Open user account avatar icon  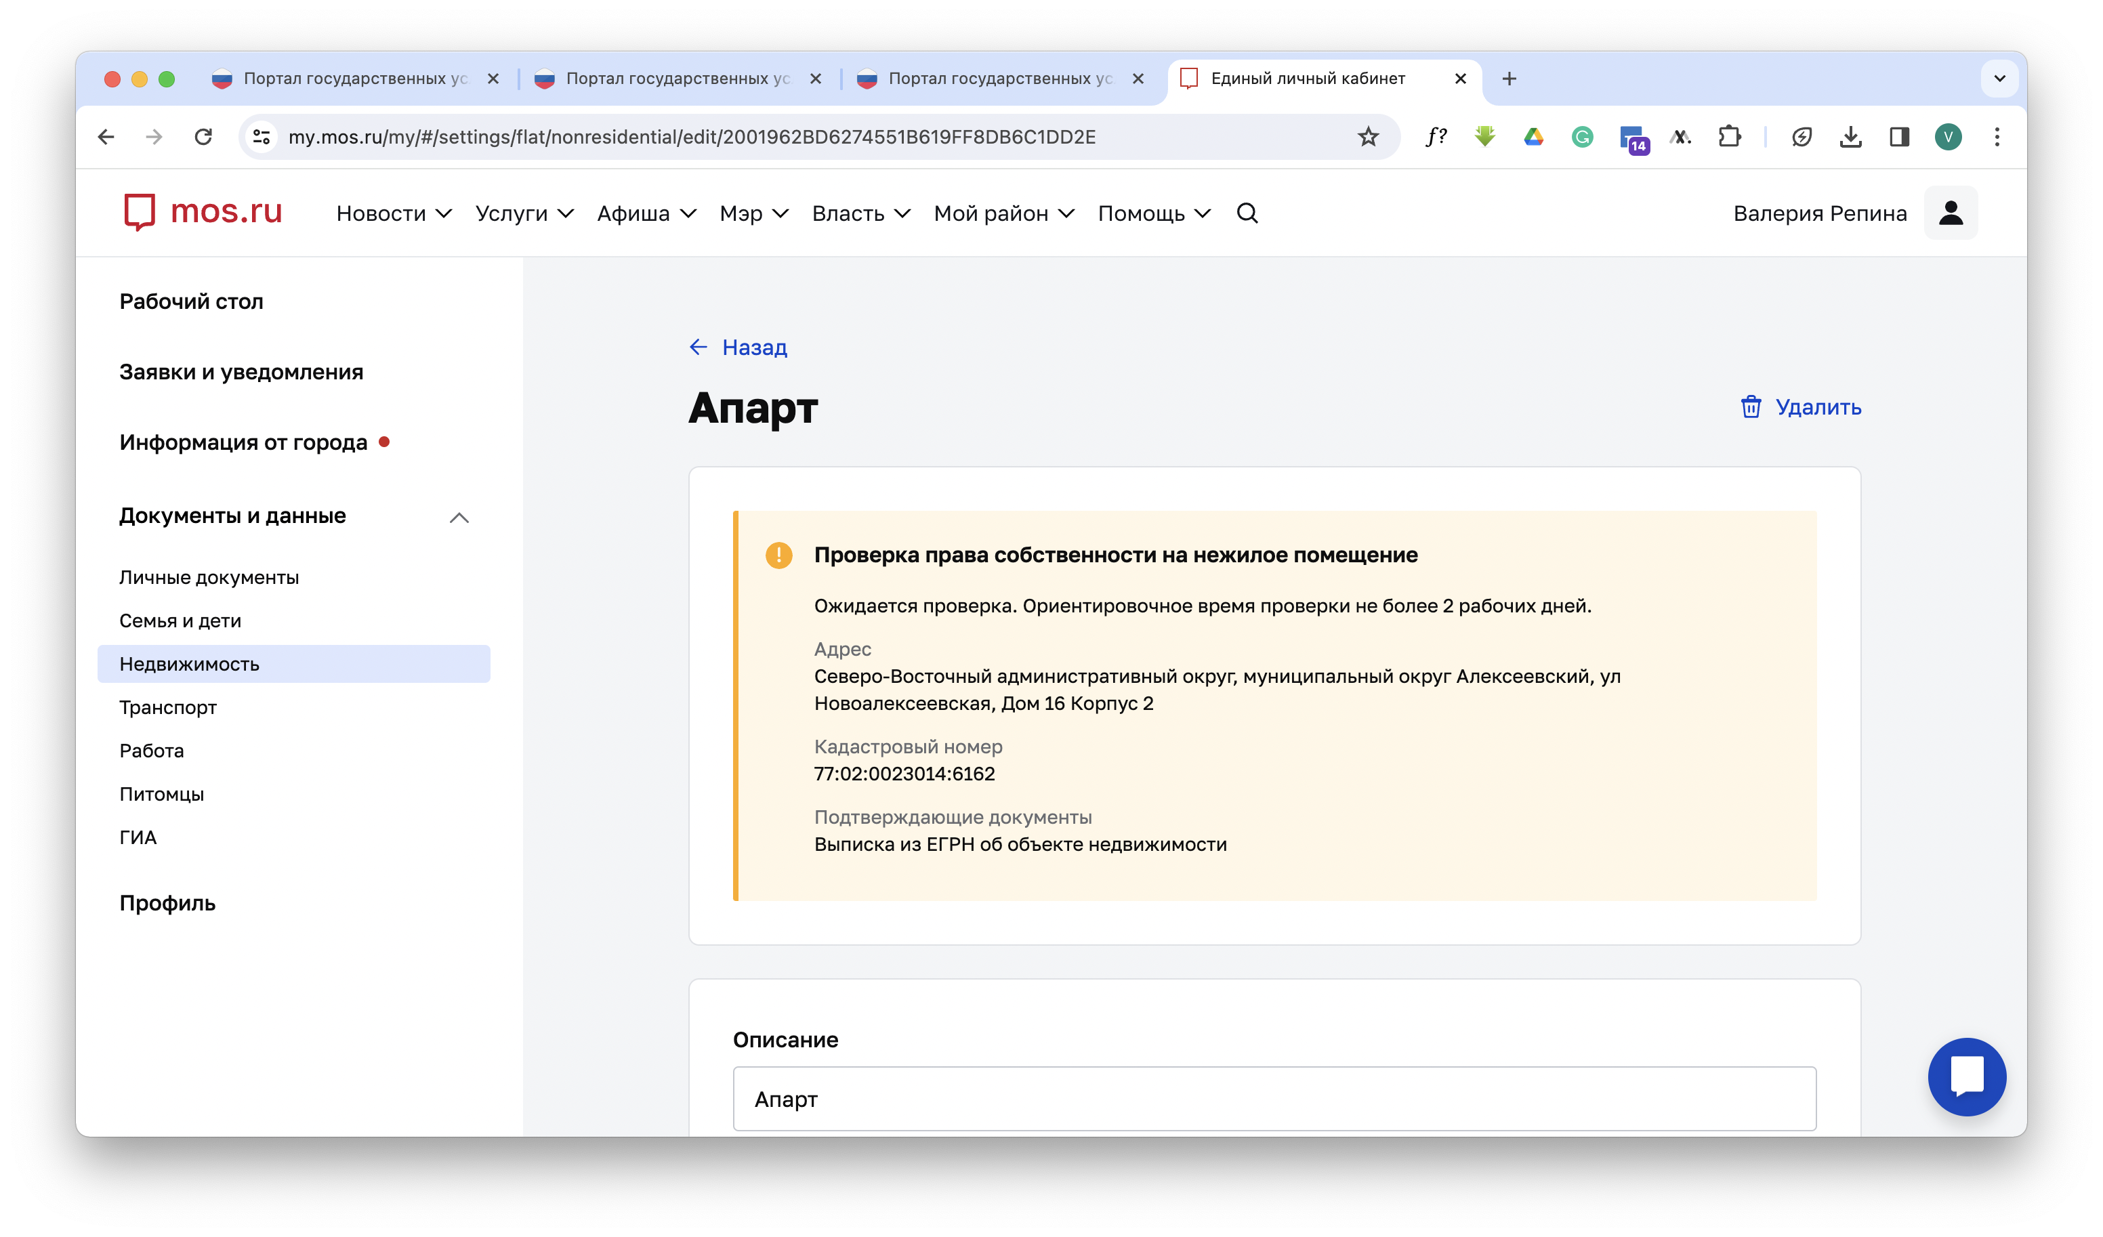tap(1951, 213)
